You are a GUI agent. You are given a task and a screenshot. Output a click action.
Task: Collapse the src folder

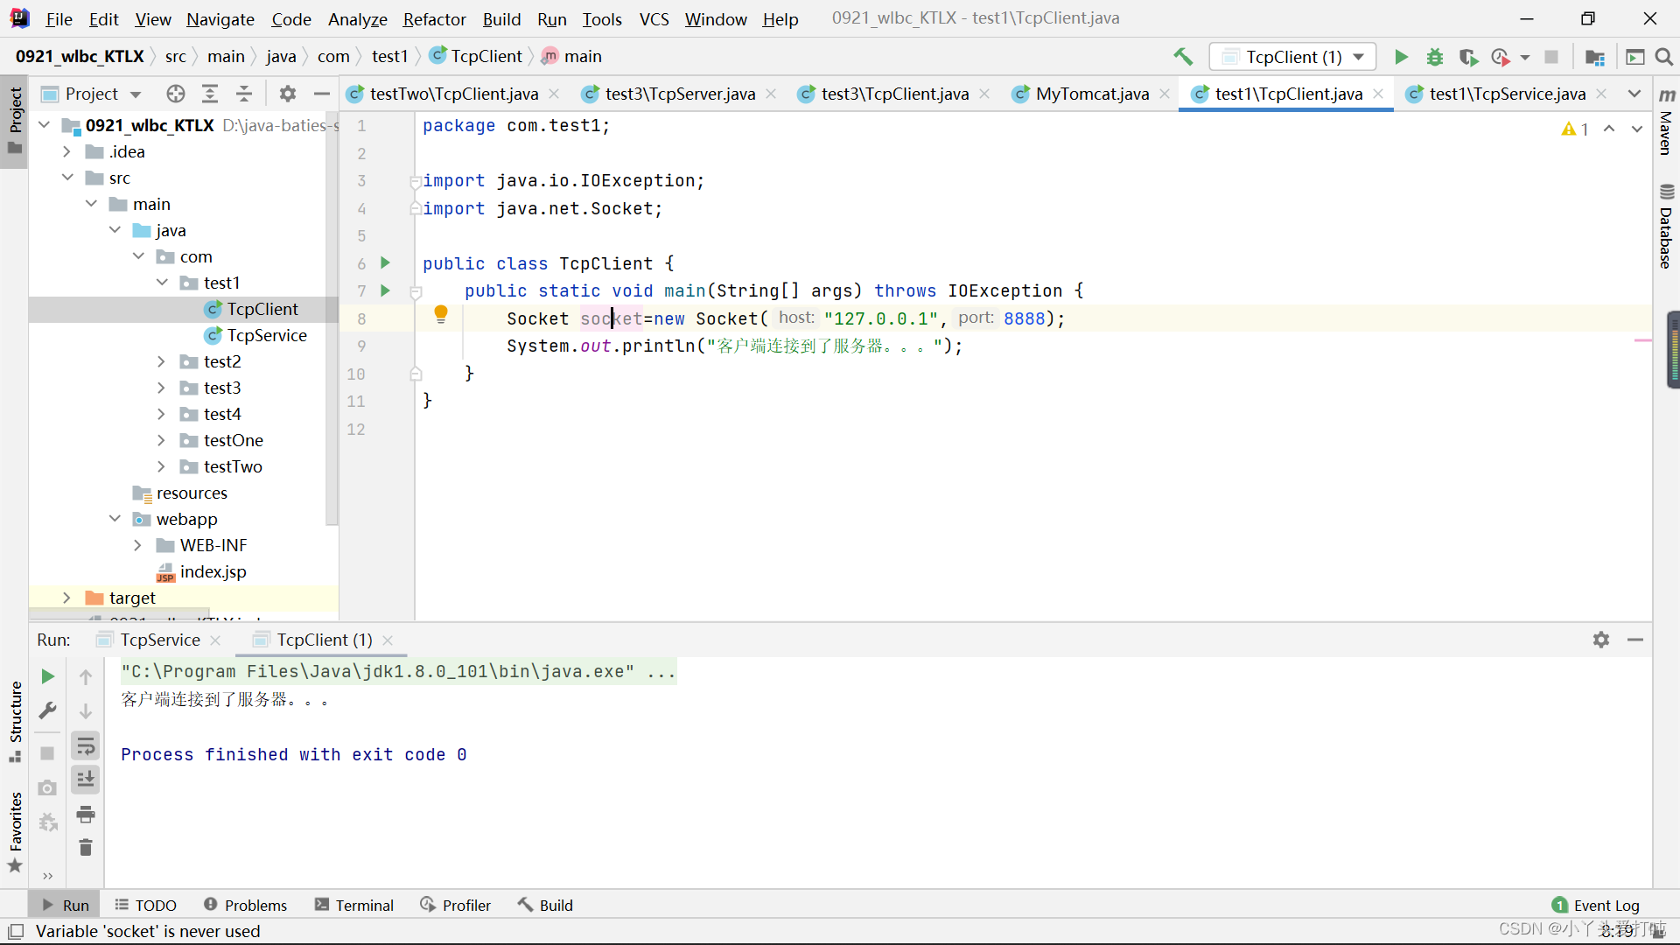tap(66, 178)
